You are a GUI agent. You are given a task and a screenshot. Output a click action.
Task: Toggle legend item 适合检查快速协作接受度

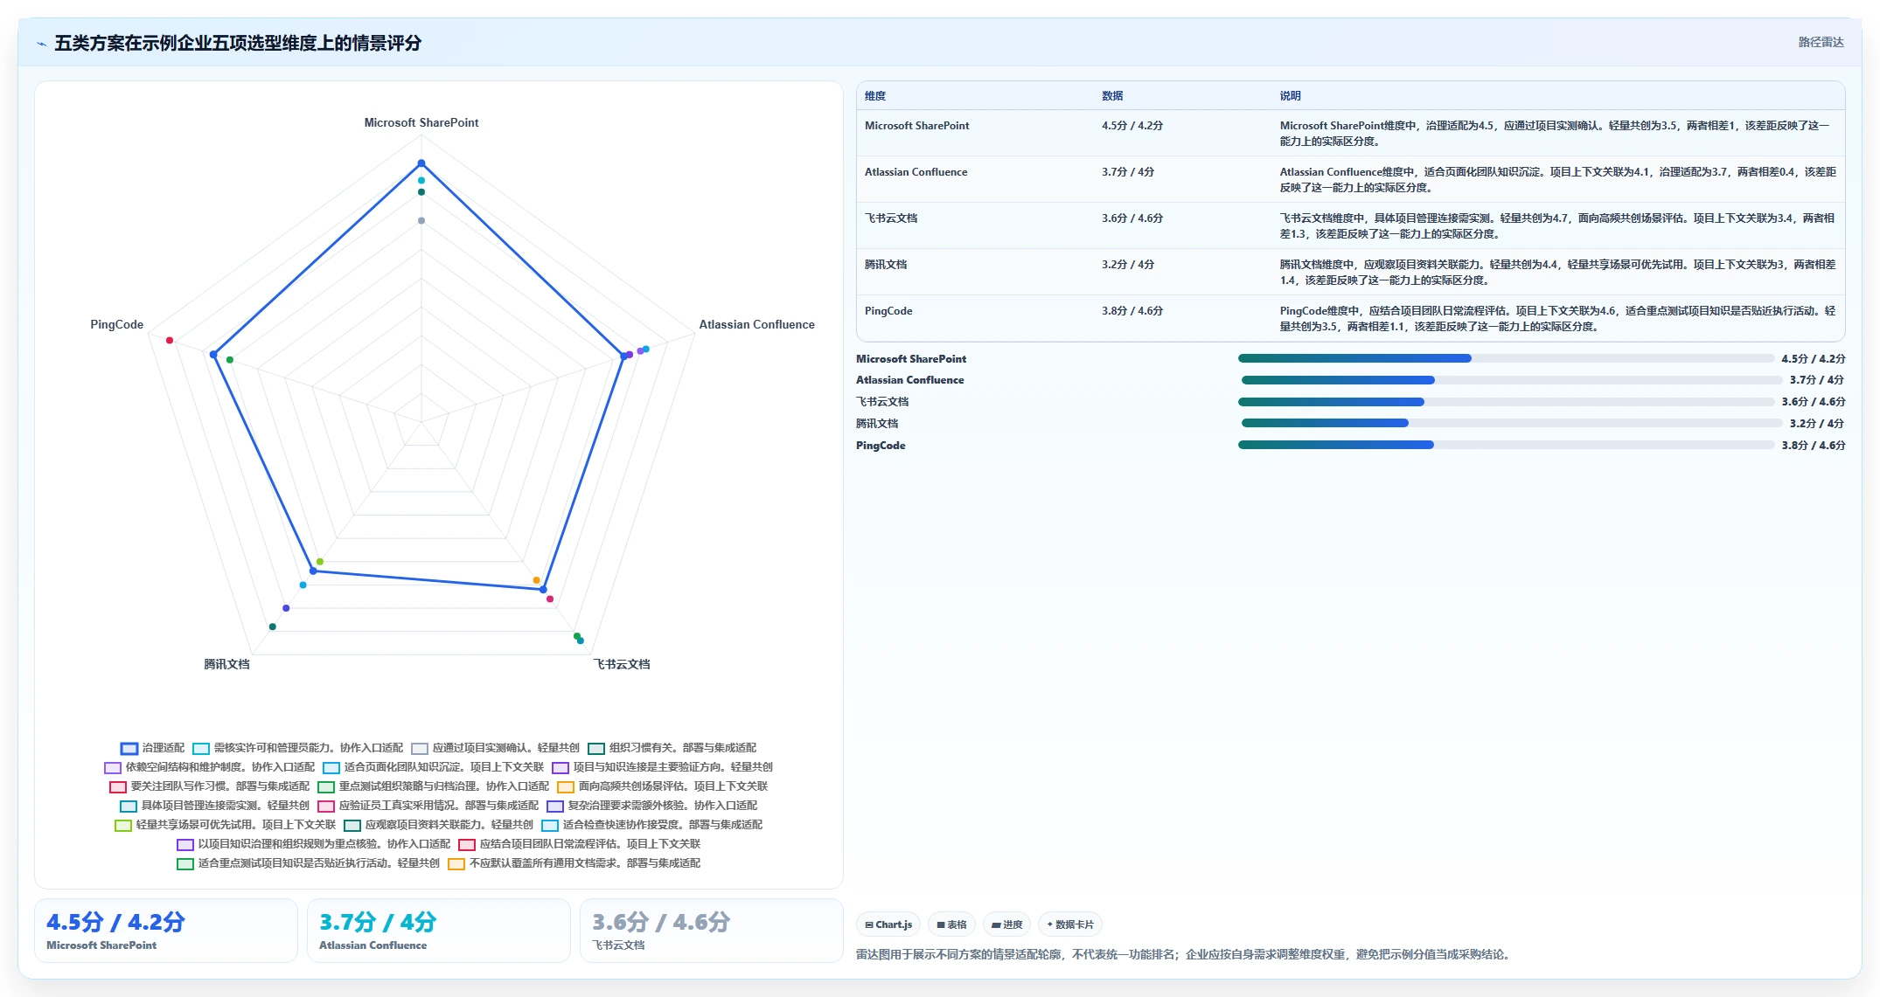click(x=652, y=825)
